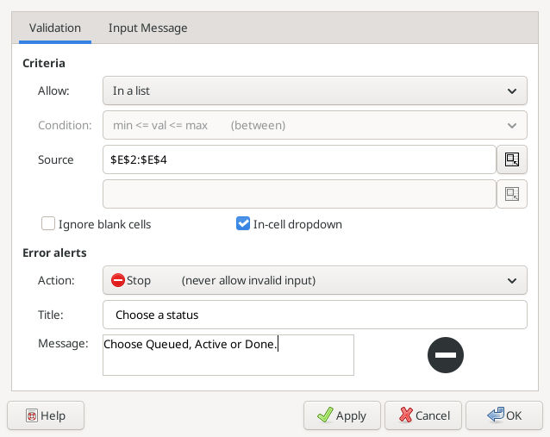The width and height of the screenshot is (550, 437).
Task: Click the Title field 'Choose a status'
Action: (x=315, y=315)
